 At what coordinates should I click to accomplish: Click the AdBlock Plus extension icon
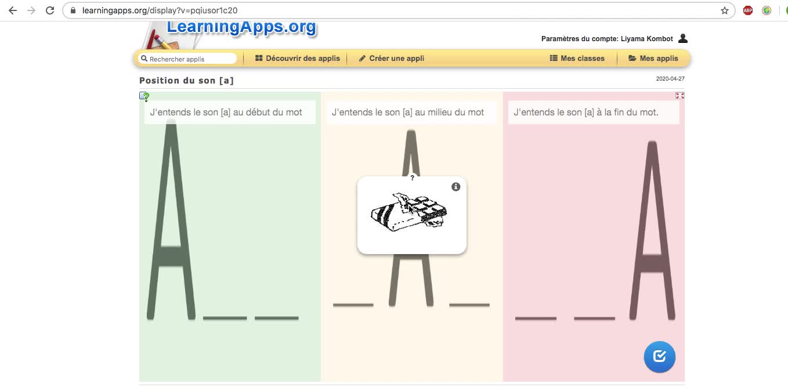click(747, 10)
